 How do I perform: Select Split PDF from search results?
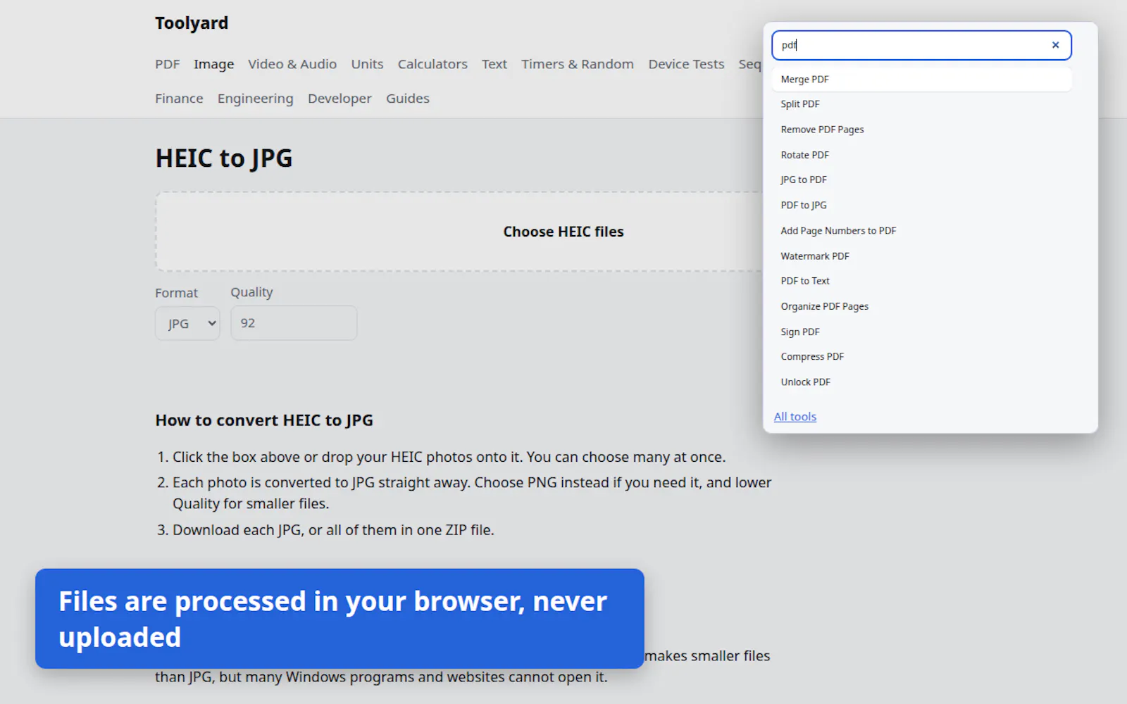coord(921,104)
